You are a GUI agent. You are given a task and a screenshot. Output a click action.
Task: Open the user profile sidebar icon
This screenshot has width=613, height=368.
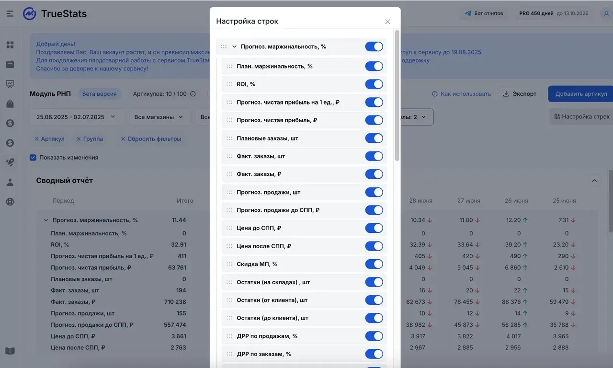pos(10,182)
